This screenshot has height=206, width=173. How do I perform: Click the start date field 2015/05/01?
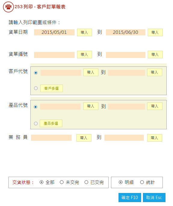point(54,32)
